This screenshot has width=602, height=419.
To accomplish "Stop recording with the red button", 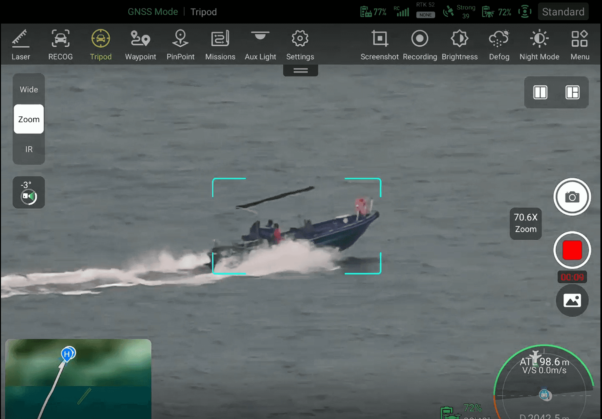I will coord(572,250).
